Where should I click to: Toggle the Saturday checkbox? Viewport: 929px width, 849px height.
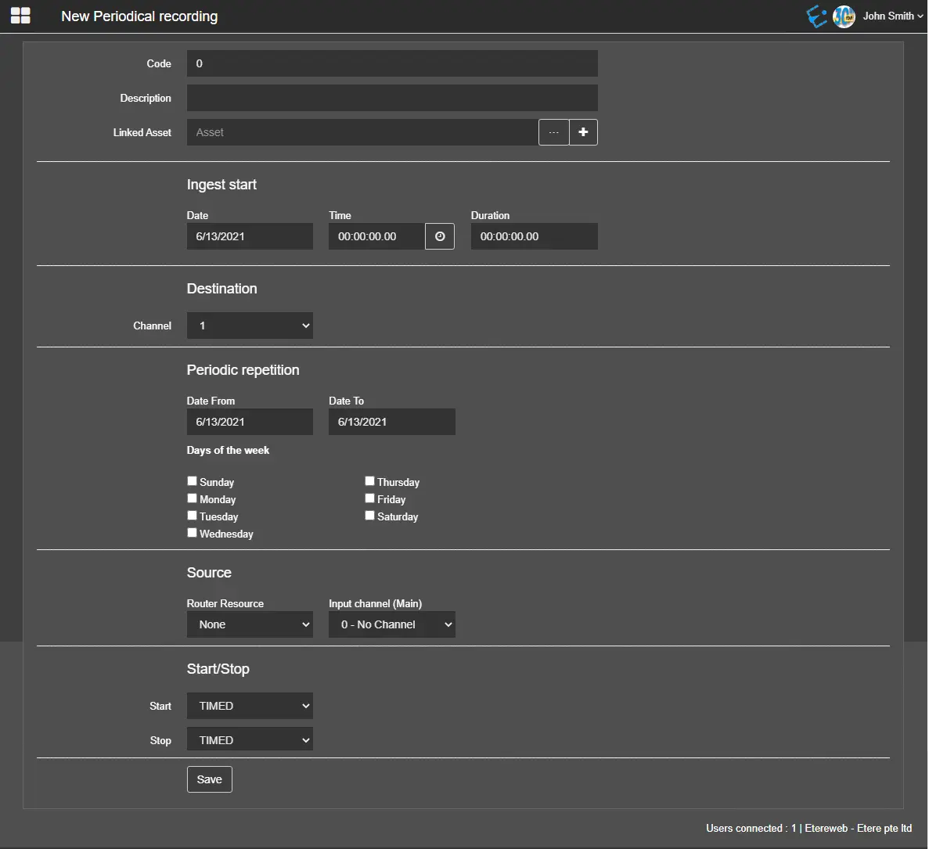point(370,516)
